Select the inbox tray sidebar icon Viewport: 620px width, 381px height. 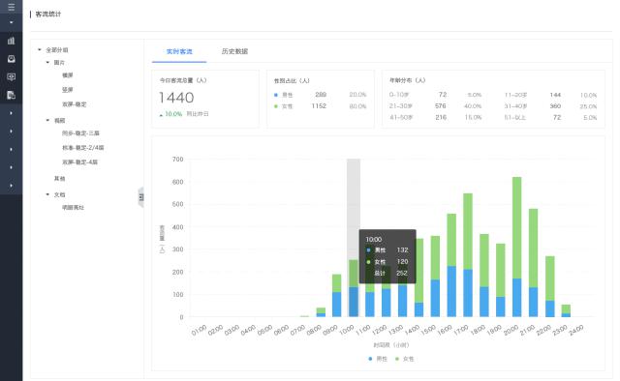coord(11,58)
